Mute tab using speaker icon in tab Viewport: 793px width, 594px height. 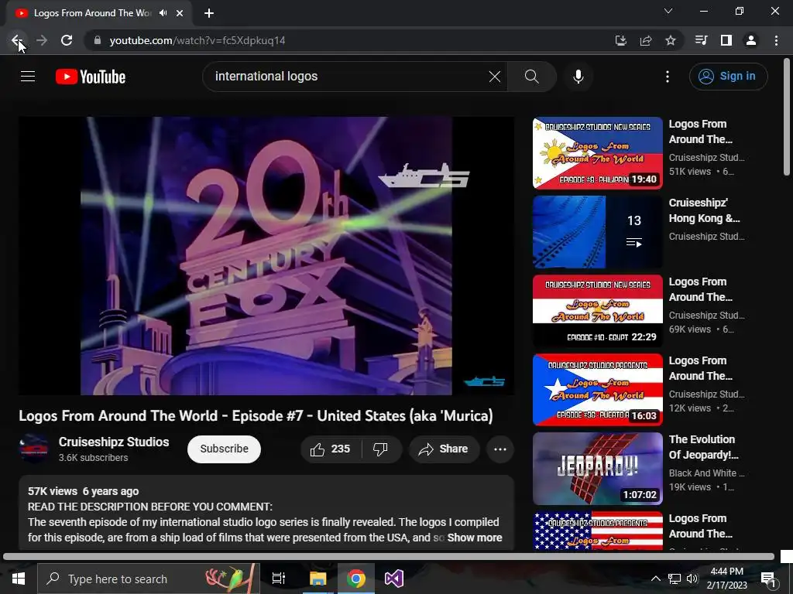tap(163, 13)
